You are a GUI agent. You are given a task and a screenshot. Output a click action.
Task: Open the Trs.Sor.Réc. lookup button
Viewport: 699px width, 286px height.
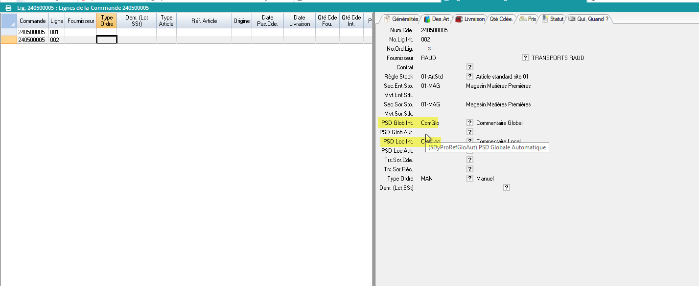pyautogui.click(x=469, y=169)
